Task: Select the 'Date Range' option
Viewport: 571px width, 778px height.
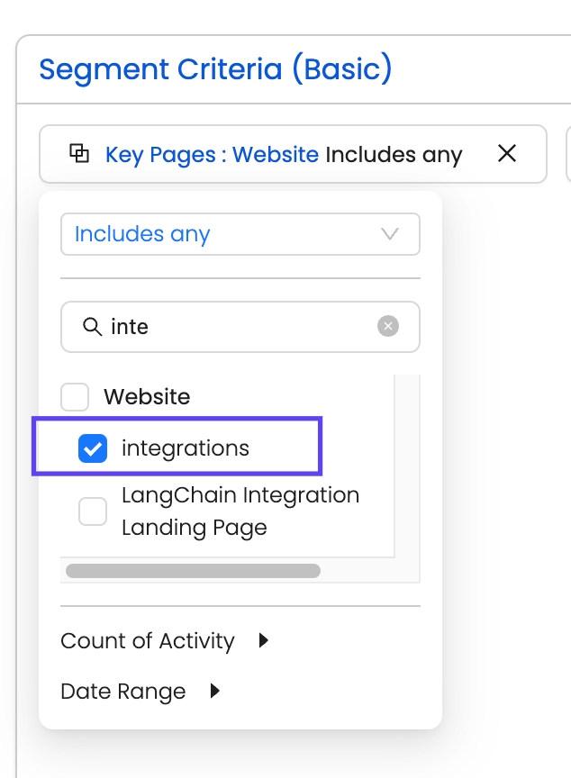Action: point(123,692)
